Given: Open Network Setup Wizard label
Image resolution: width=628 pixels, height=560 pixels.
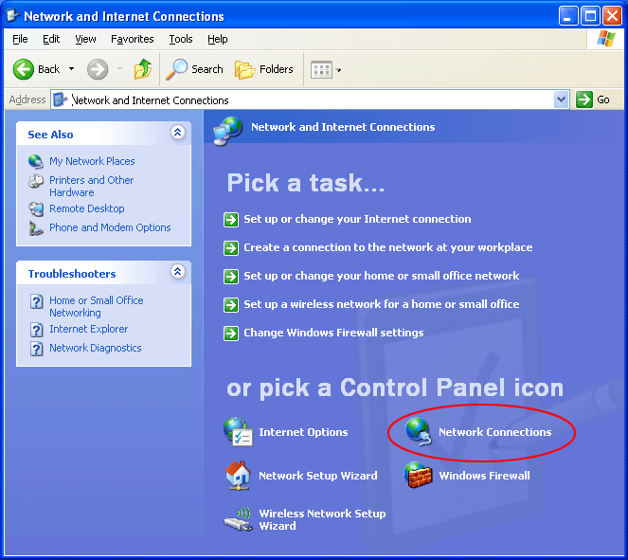Looking at the screenshot, I should (318, 476).
